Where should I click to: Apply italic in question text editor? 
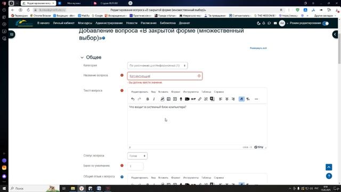(154, 99)
